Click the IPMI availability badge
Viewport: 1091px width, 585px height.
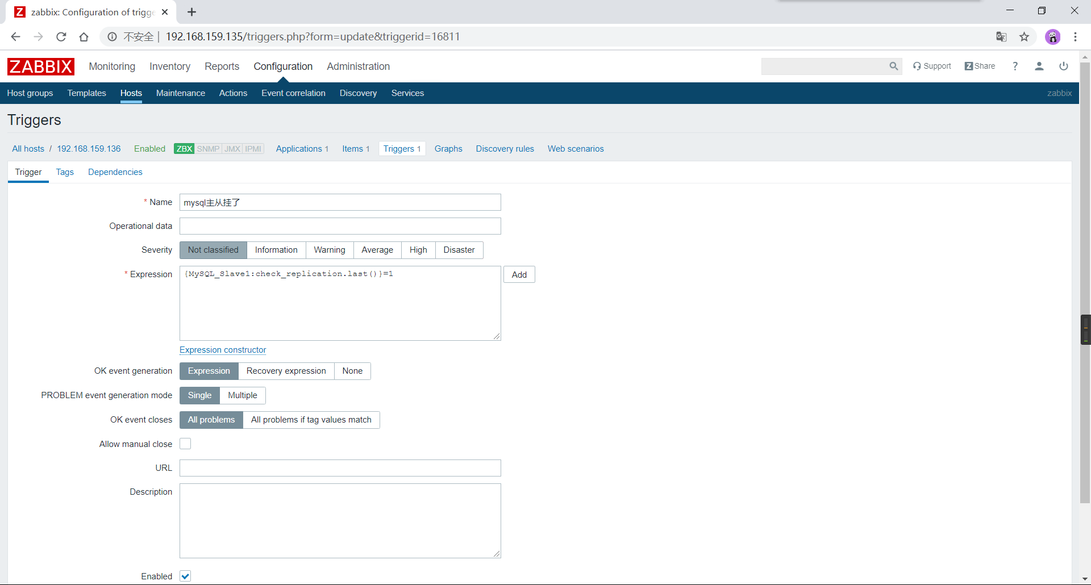[253, 149]
